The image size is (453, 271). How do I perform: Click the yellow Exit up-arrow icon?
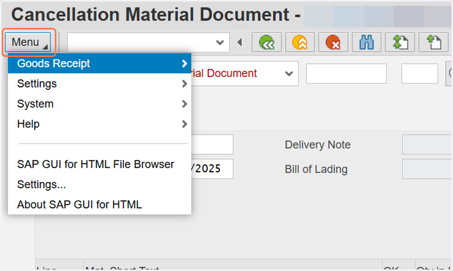pos(299,42)
